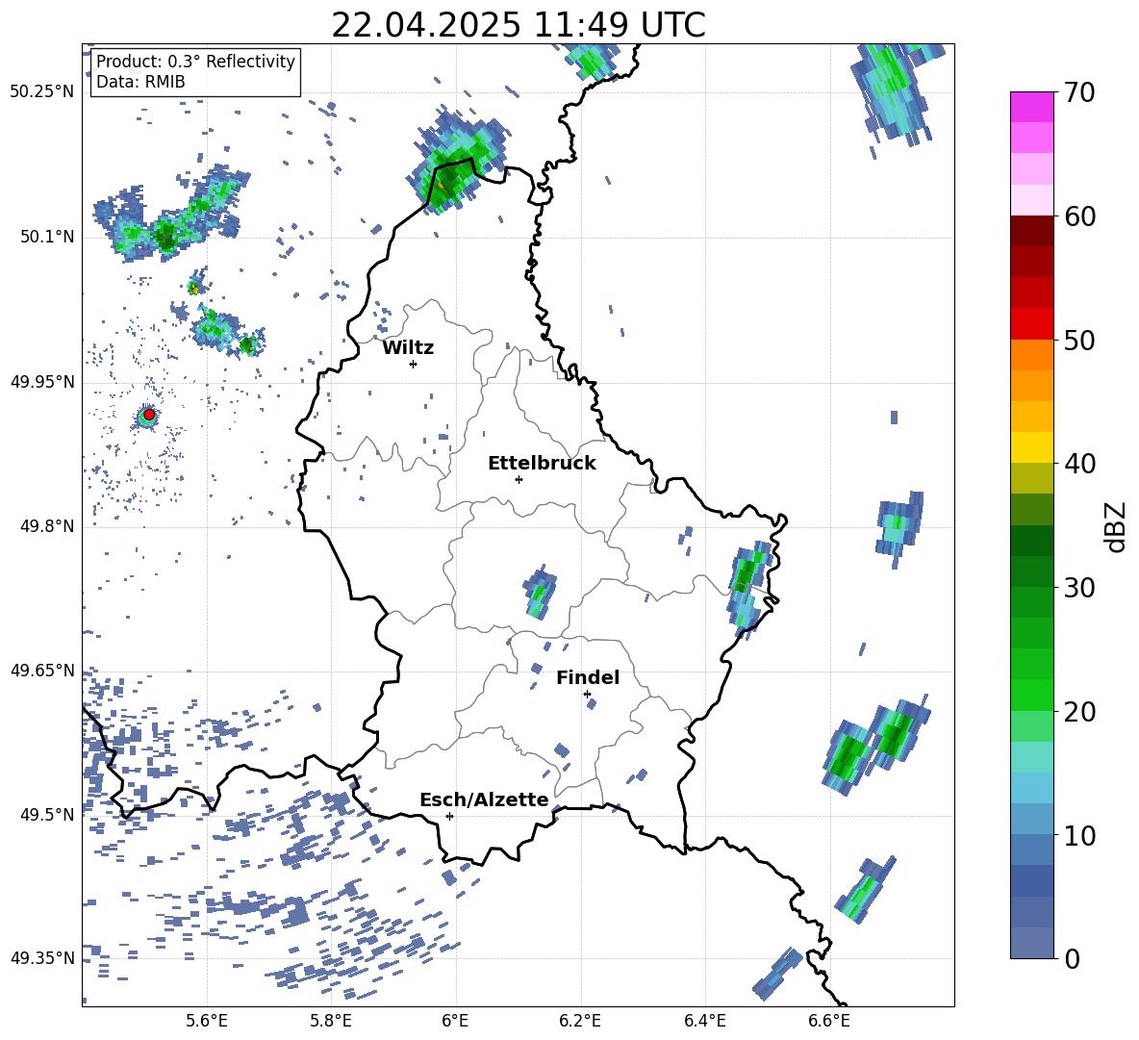Viewport: 1139px width, 1040px height.
Task: Click the Data: RMIB text
Action: [140, 82]
